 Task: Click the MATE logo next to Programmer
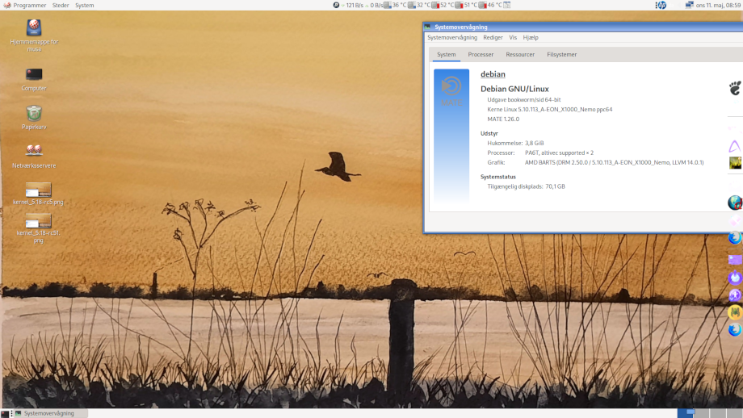(x=6, y=5)
